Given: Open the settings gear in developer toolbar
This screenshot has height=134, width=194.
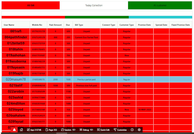Looking at the screenshot, I should point(139,130).
